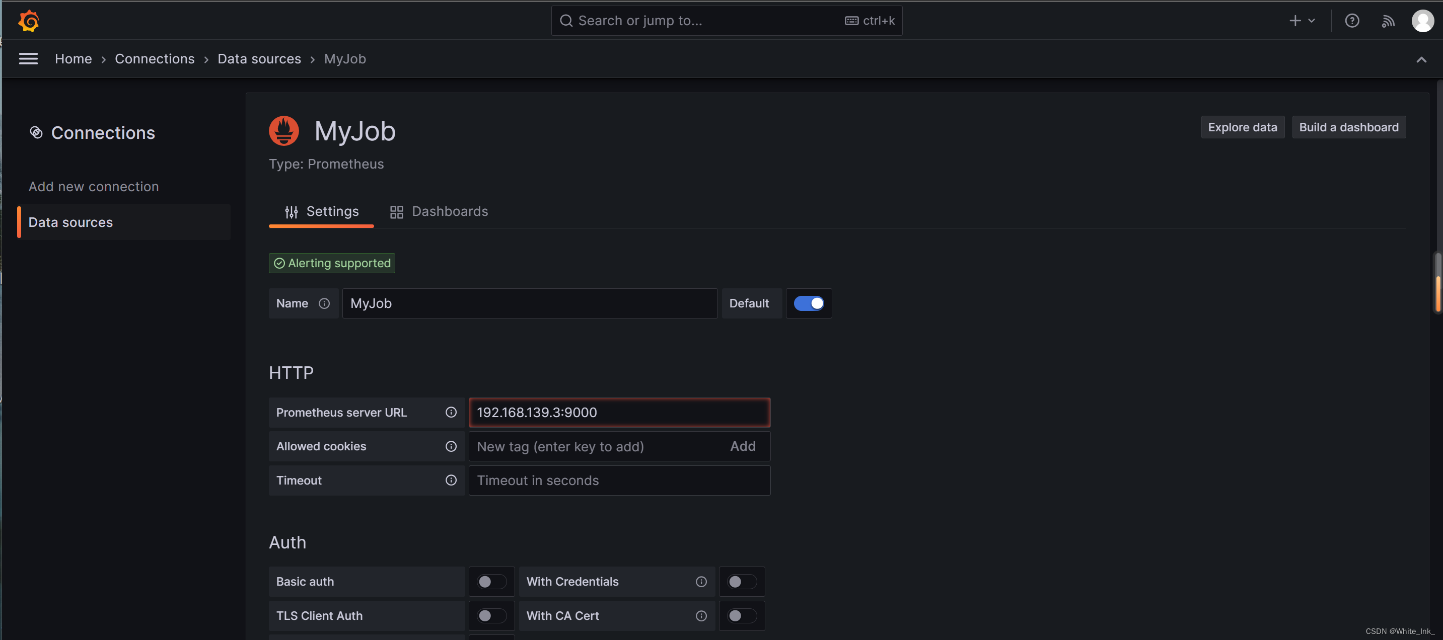Viewport: 1443px width, 640px height.
Task: Collapse the top bar chevron
Action: tap(1421, 59)
